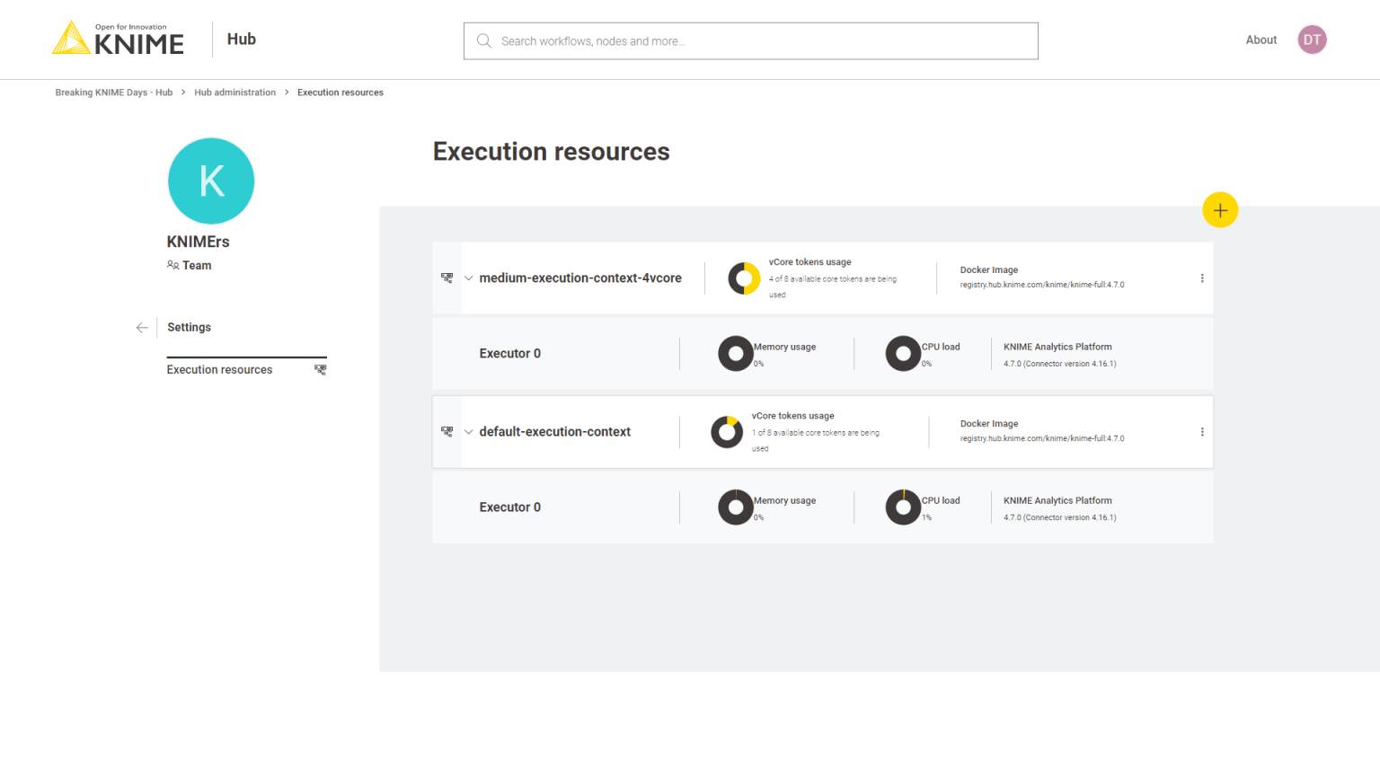Click KNIME Analytics Platform version in medium executor
Image resolution: width=1380 pixels, height=776 pixels.
click(x=1059, y=364)
